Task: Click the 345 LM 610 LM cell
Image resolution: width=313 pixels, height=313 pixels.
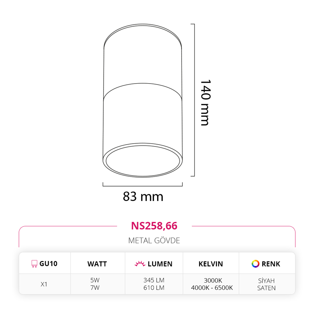Action: tap(154, 284)
